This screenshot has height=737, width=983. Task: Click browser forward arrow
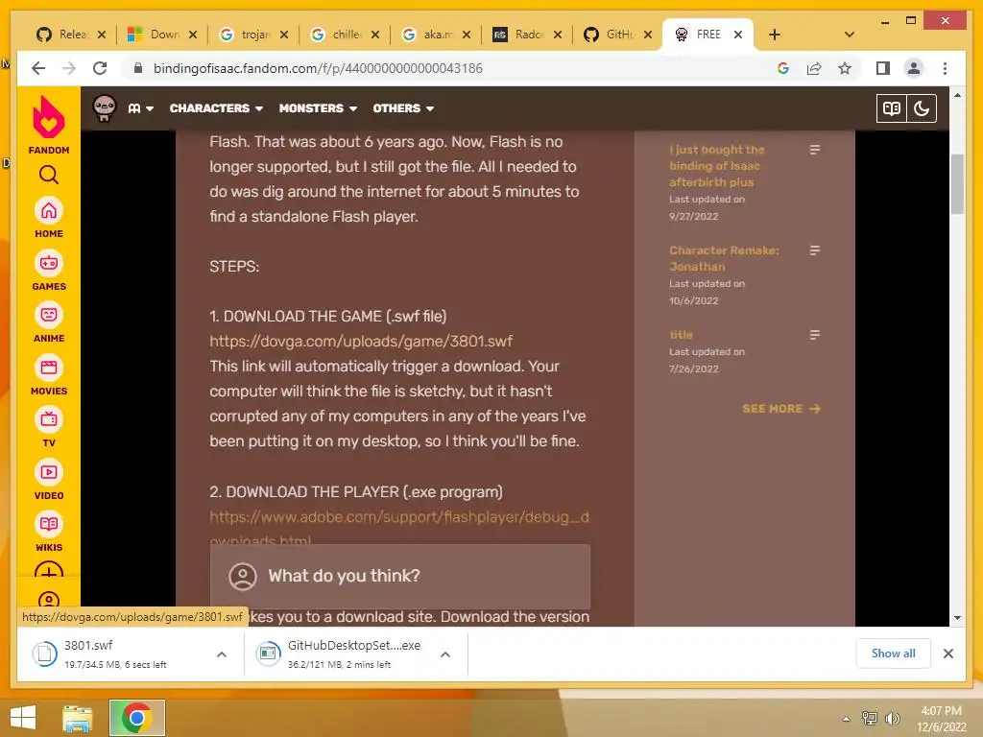[69, 68]
